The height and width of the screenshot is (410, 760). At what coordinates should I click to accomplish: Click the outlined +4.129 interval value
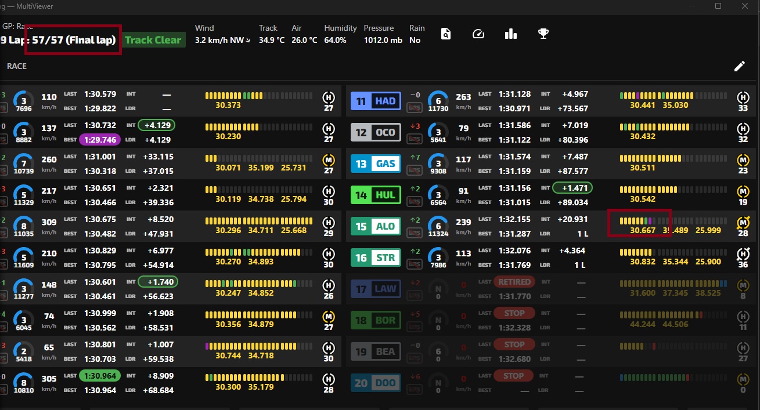157,125
